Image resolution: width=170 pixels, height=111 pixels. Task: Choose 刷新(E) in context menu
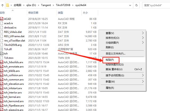[x=122, y=48]
